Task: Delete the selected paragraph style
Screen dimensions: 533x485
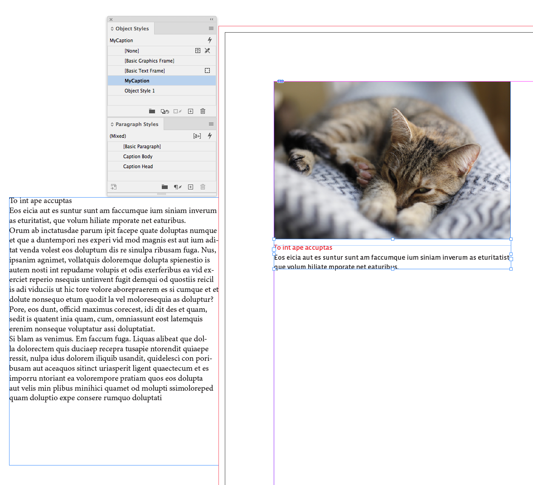Action: click(203, 187)
